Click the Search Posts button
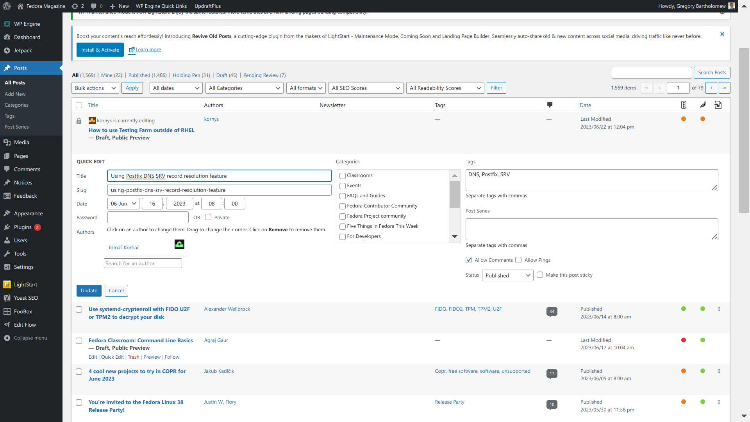Viewport: 750px width, 422px height. click(x=712, y=73)
